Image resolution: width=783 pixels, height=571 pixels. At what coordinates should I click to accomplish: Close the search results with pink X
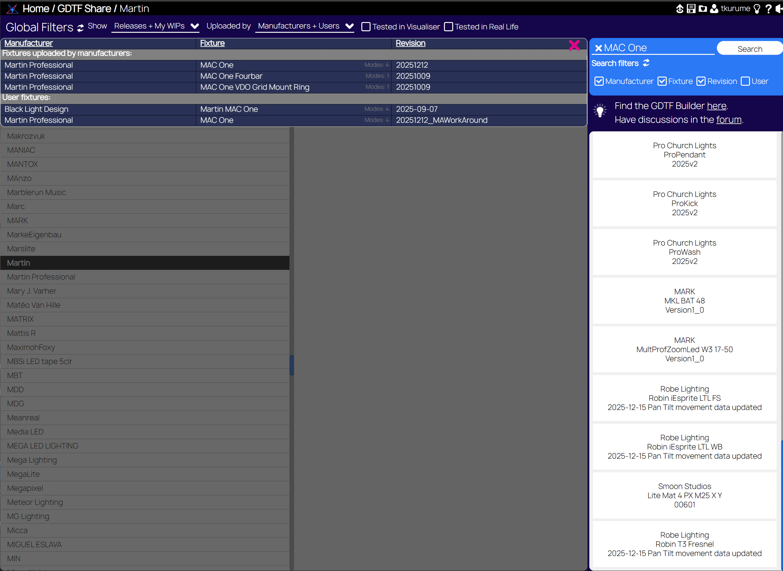coord(574,45)
